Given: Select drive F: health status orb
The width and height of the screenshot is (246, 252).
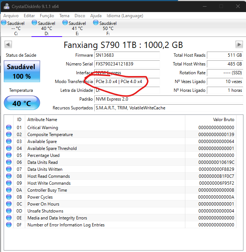Looking at the screenshot, I should pos(95,22).
